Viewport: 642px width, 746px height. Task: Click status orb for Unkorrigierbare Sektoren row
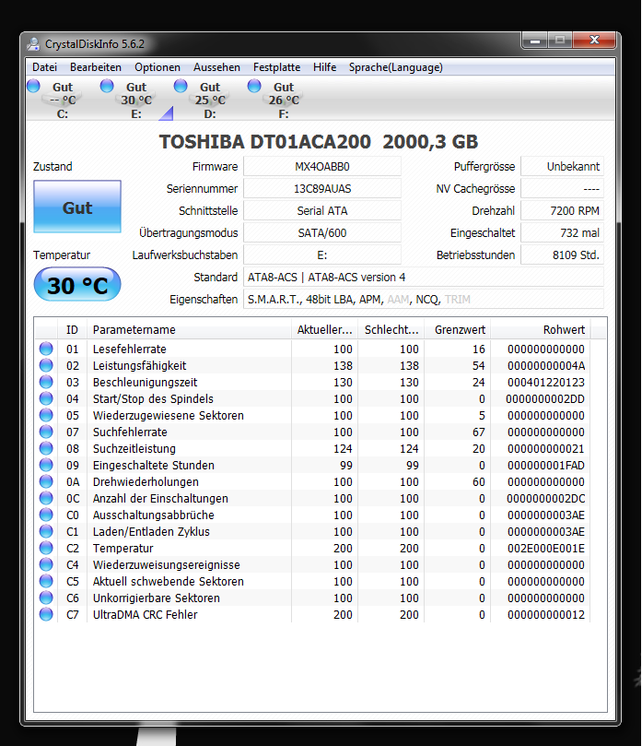[46, 598]
